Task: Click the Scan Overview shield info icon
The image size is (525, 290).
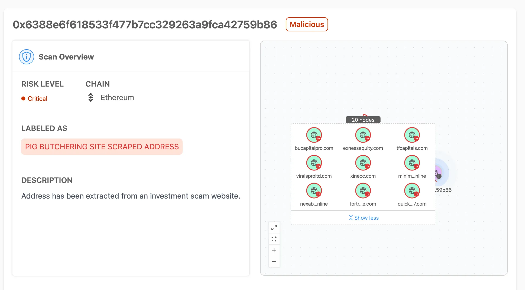Action: click(27, 57)
